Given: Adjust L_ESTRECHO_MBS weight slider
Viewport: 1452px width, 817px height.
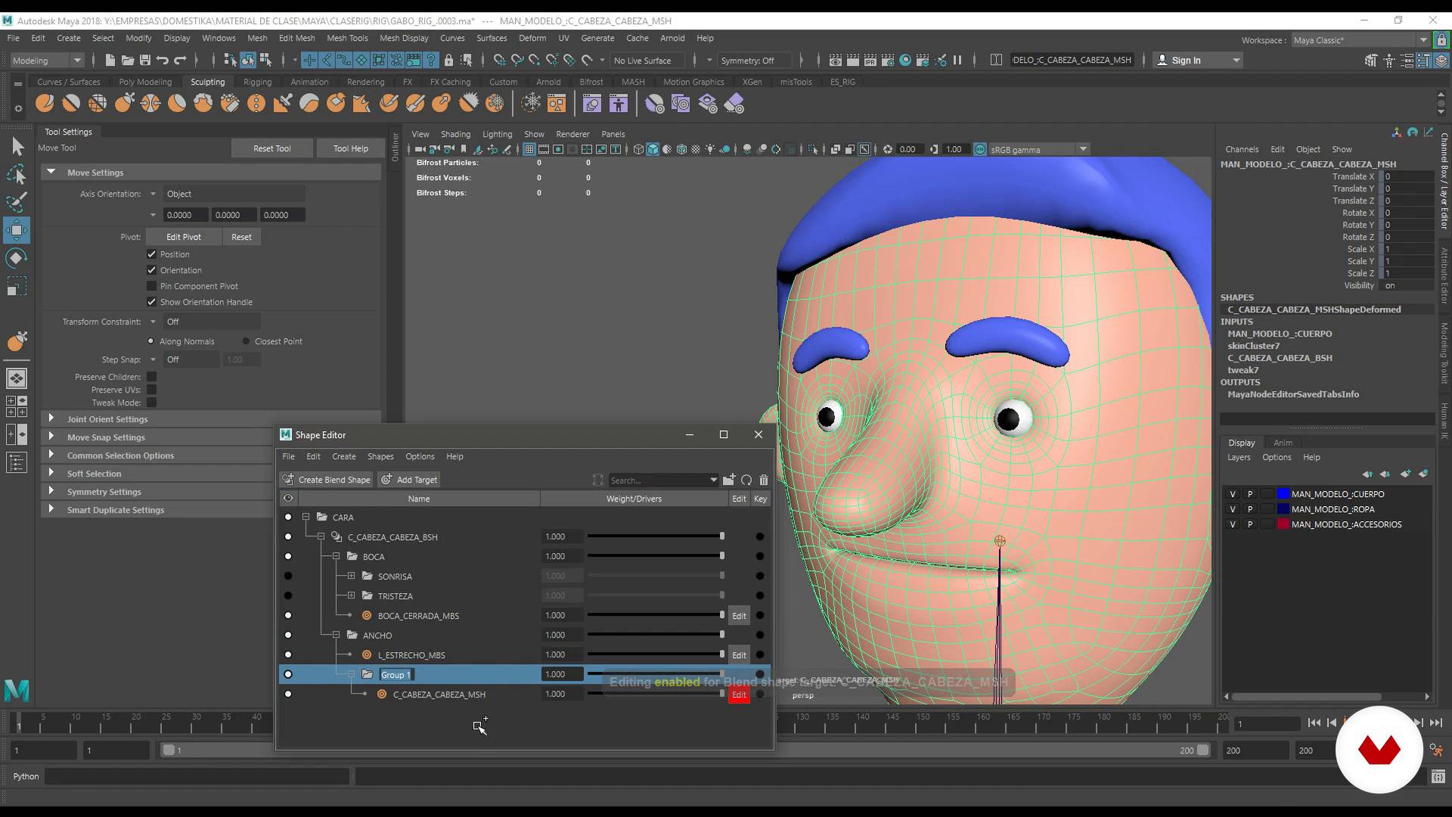Looking at the screenshot, I should coord(655,654).
